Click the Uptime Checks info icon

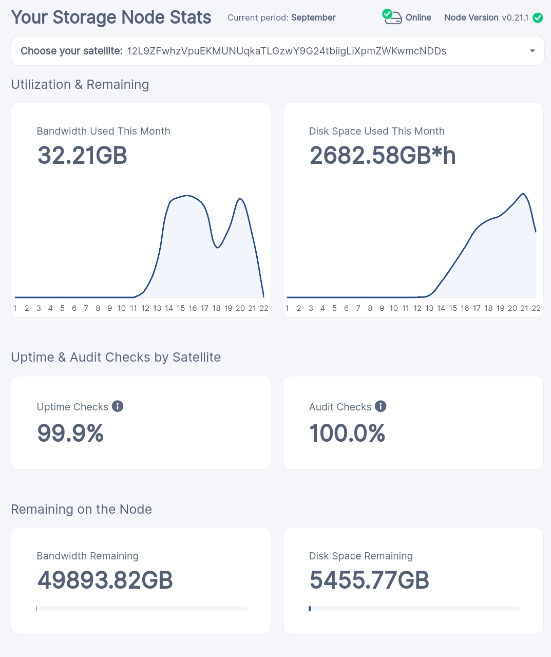point(118,406)
